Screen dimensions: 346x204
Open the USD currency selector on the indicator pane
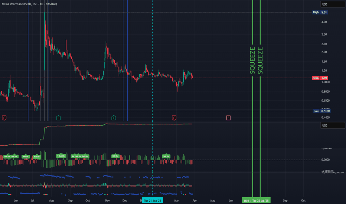coord(332,125)
